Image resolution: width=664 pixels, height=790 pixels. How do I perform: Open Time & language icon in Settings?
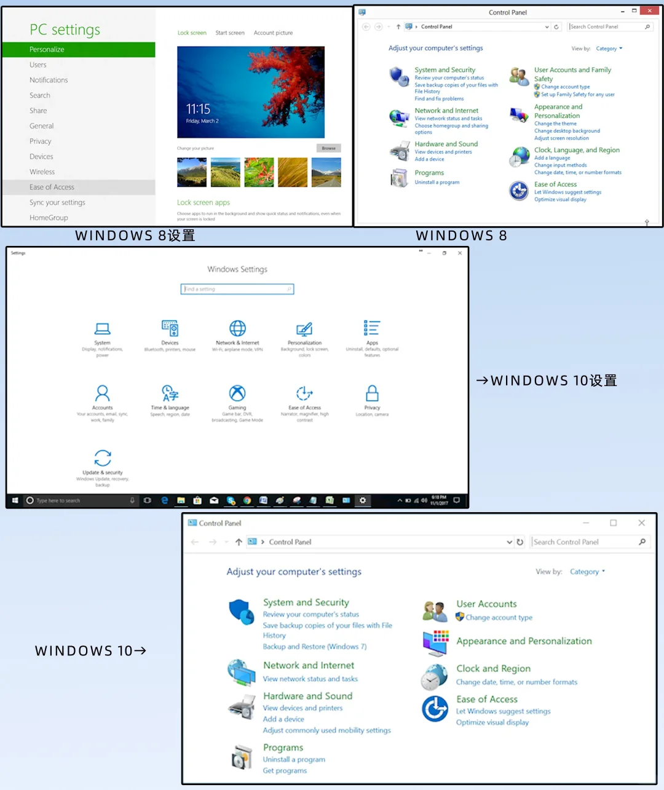170,393
